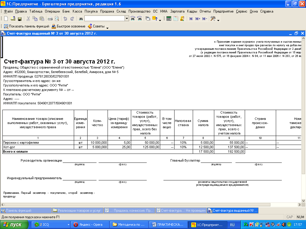Open the Зарплата menu
The image size is (306, 229).
[x=177, y=11]
